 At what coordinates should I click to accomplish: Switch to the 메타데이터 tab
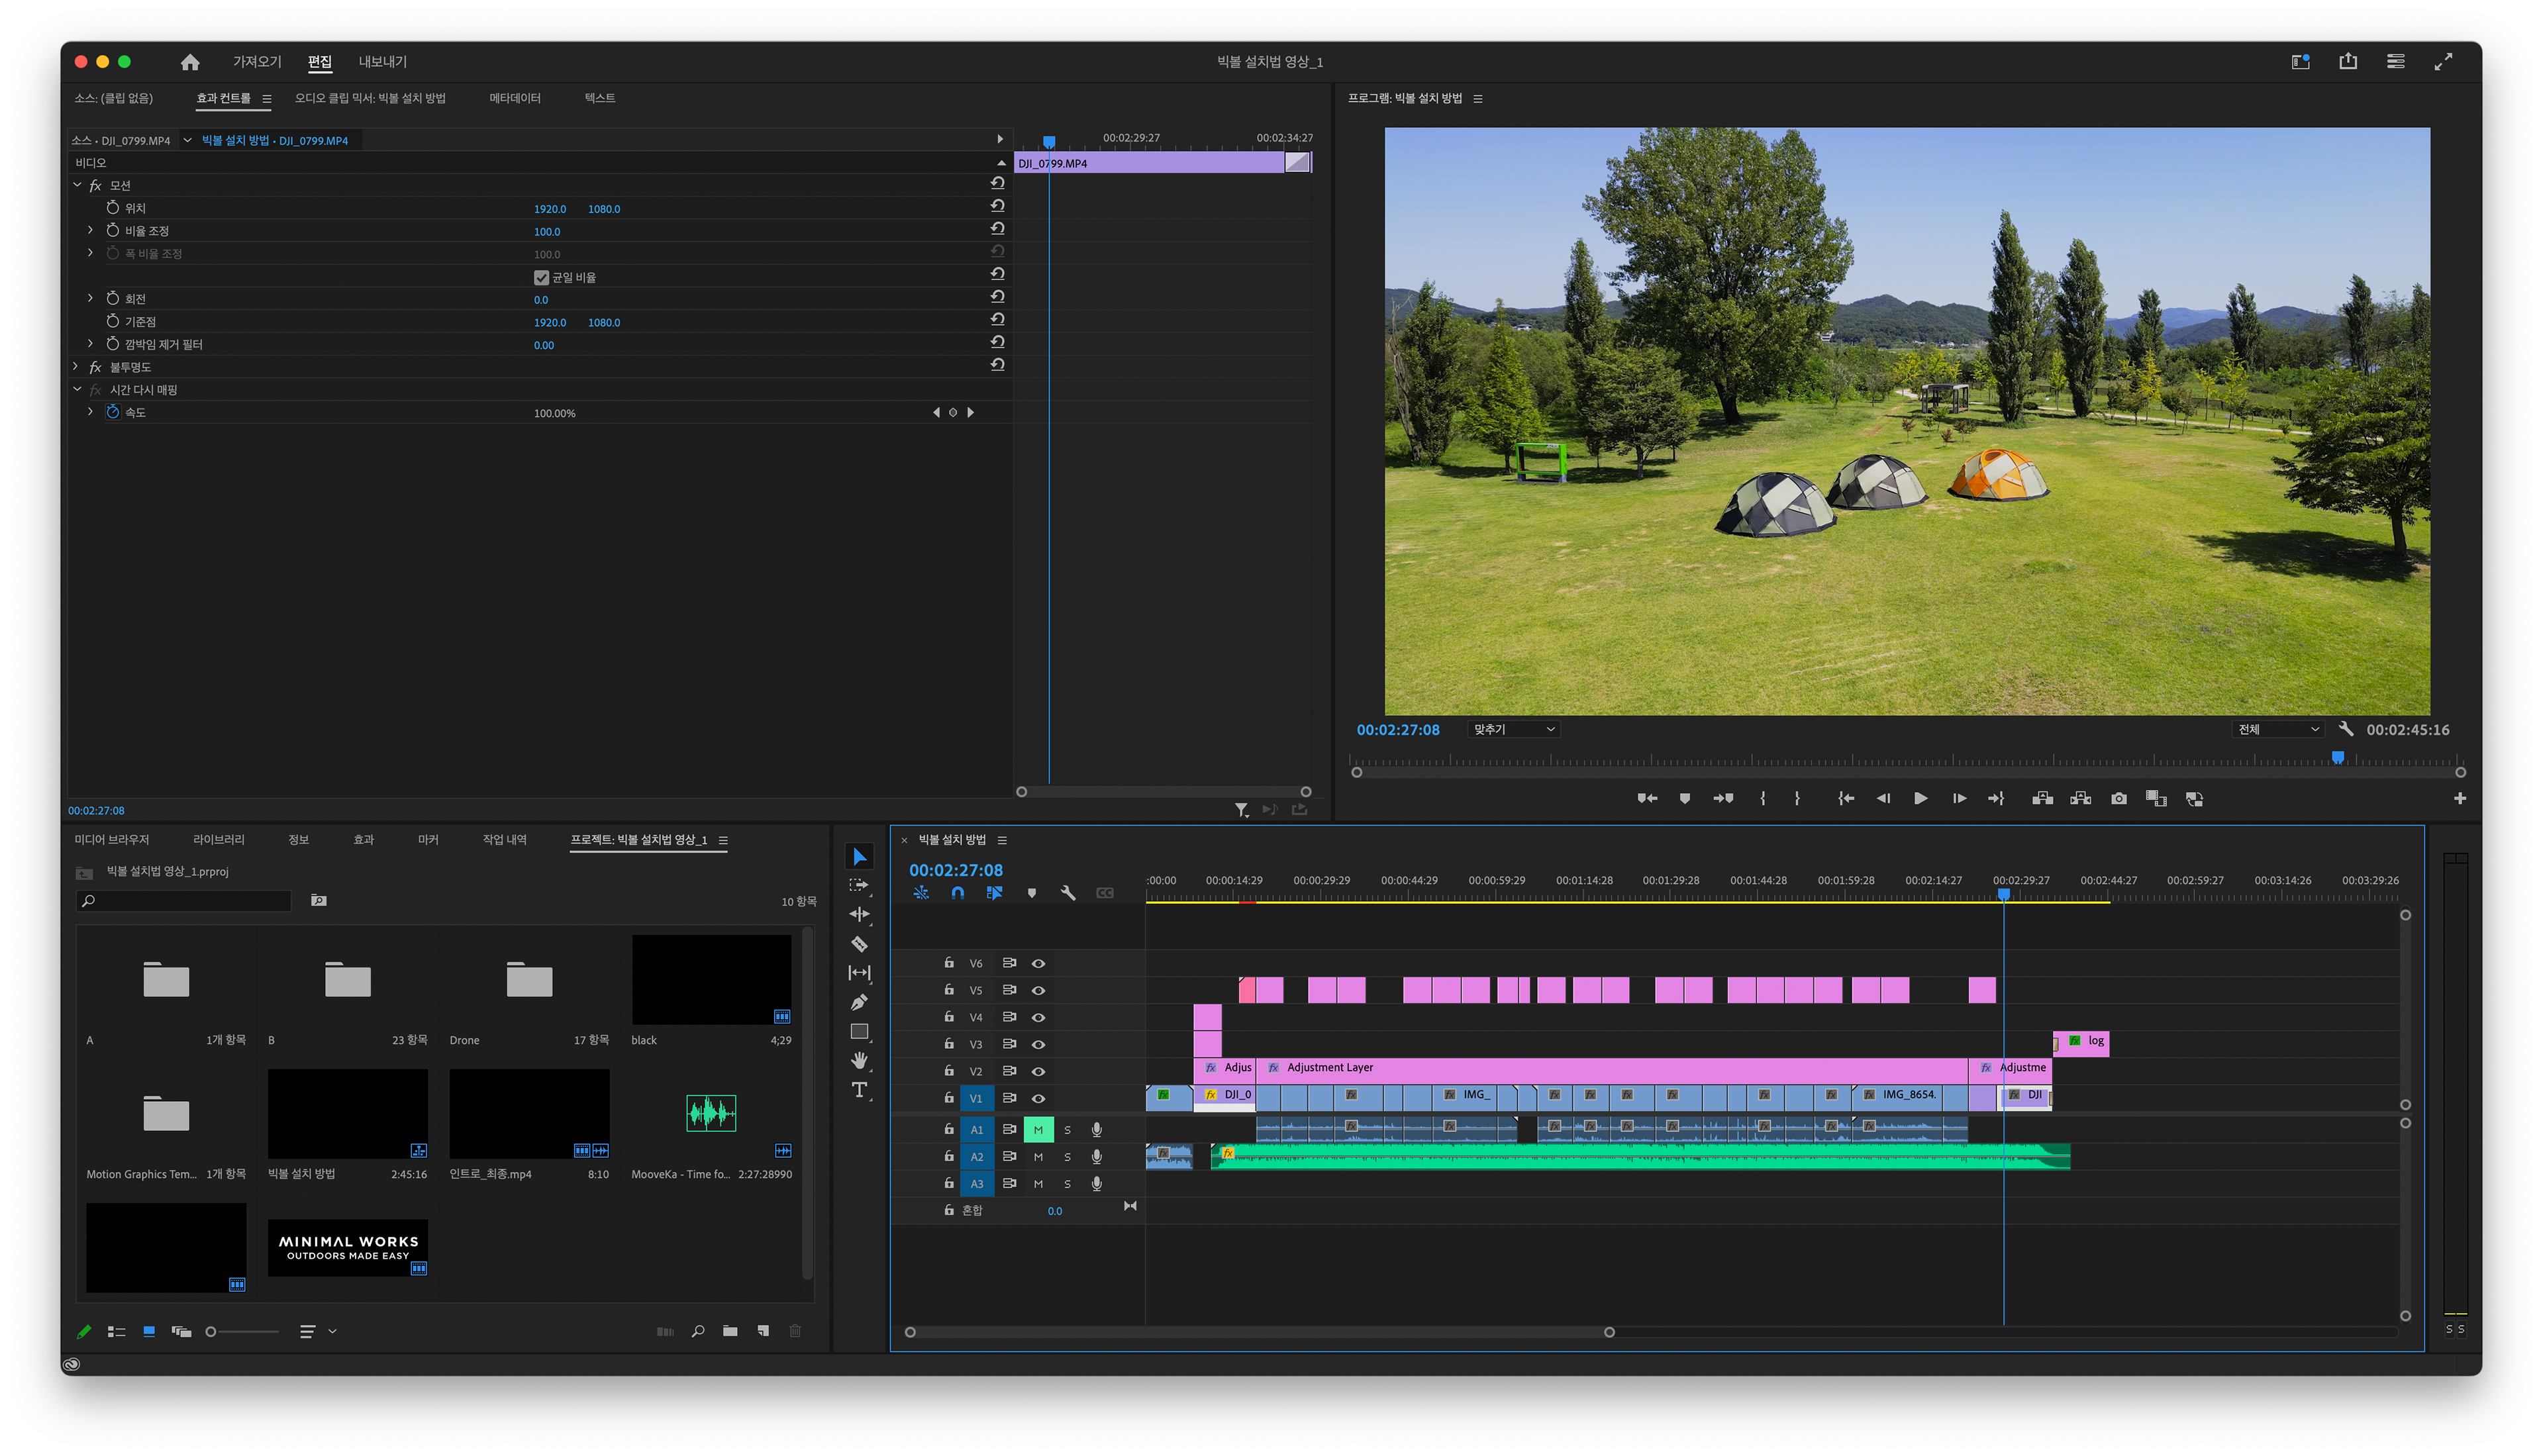click(515, 98)
